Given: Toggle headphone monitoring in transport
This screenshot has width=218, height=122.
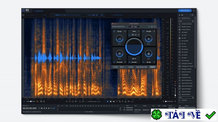Looking at the screenshot, I should (x=40, y=108).
